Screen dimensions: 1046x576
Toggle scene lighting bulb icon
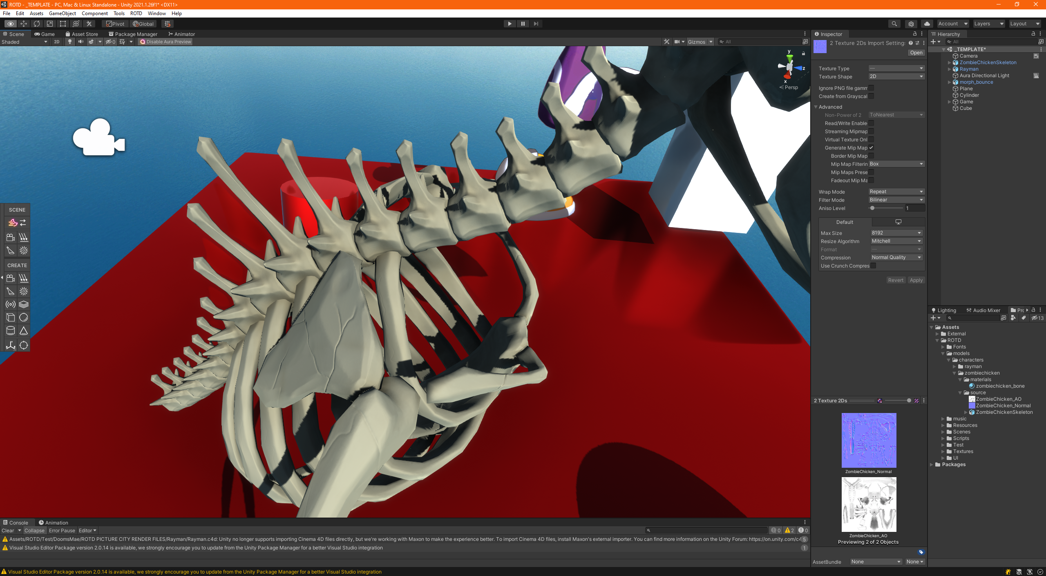[70, 42]
